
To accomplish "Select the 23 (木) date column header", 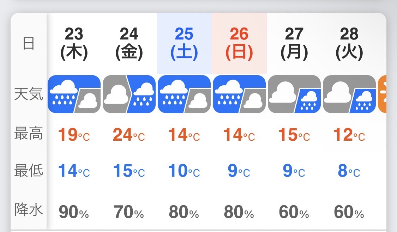I will 74,43.
